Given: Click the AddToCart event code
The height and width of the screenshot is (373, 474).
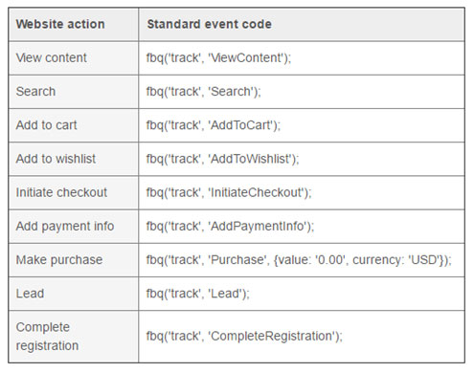Looking at the screenshot, I should (214, 125).
